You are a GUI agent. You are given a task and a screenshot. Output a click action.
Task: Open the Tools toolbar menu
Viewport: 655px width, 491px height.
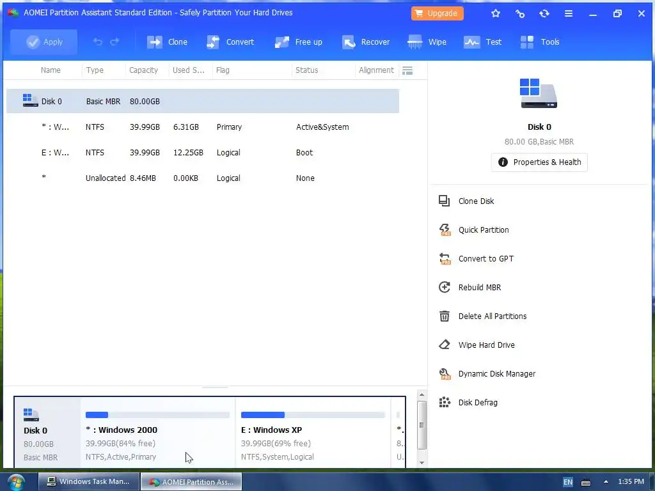point(540,42)
